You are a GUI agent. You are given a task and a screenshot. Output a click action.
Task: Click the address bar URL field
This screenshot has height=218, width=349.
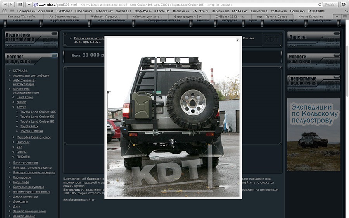coord(177,4)
